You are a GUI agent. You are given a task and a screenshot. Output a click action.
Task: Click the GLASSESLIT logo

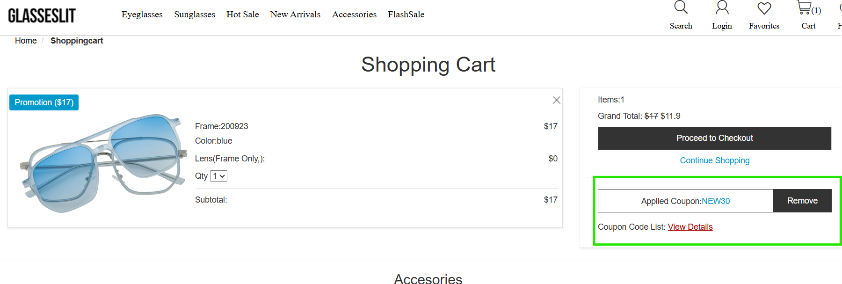pyautogui.click(x=42, y=15)
